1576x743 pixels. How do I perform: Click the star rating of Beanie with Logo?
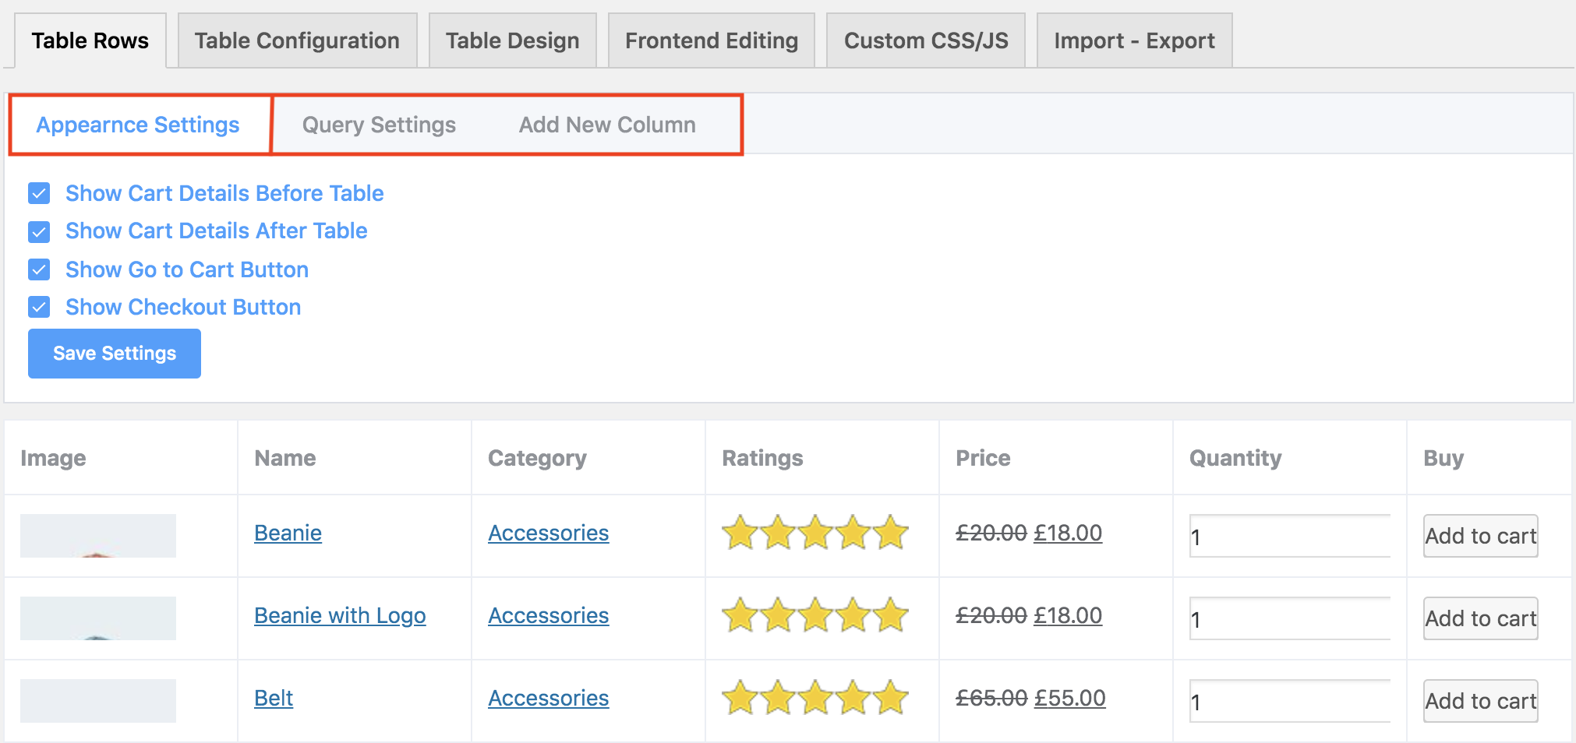(815, 616)
